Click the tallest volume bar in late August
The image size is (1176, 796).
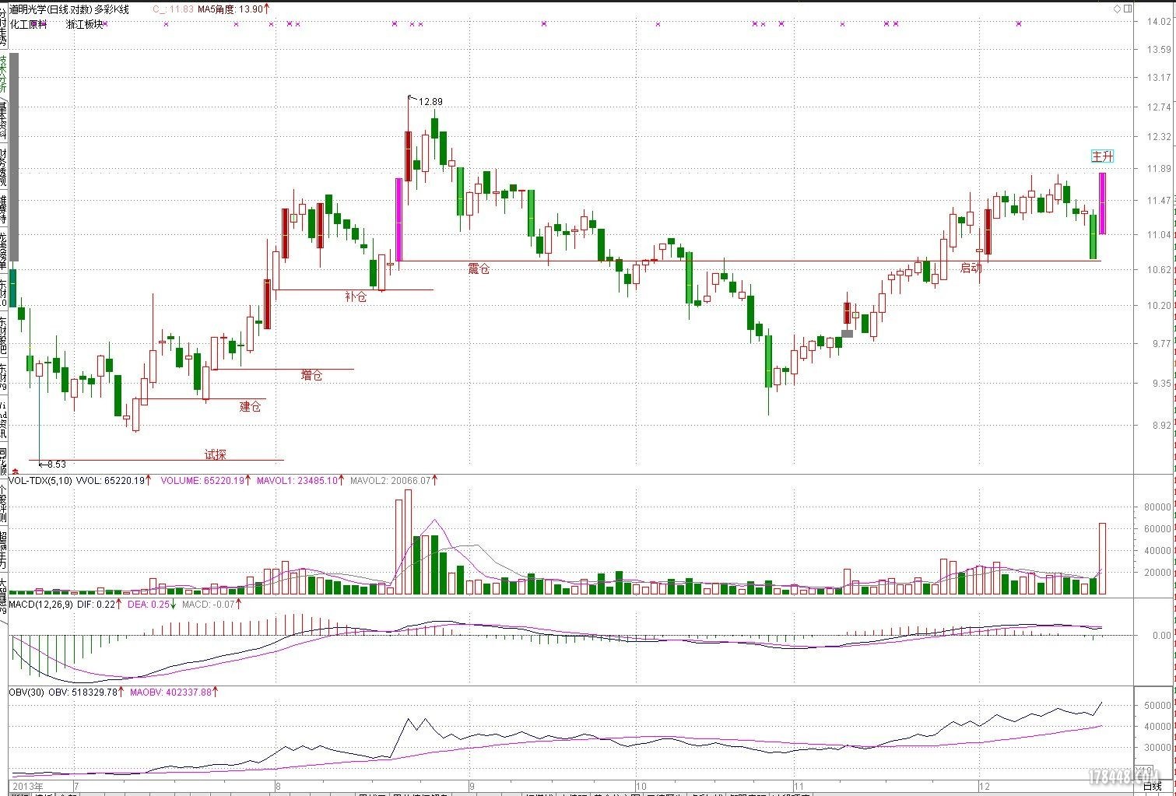point(408,542)
